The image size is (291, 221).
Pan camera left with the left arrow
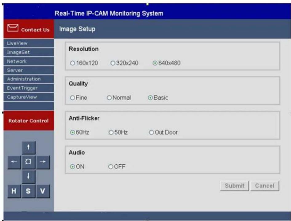click(x=14, y=162)
